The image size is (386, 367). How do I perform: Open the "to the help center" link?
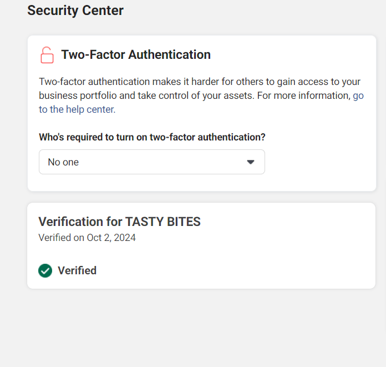point(77,109)
